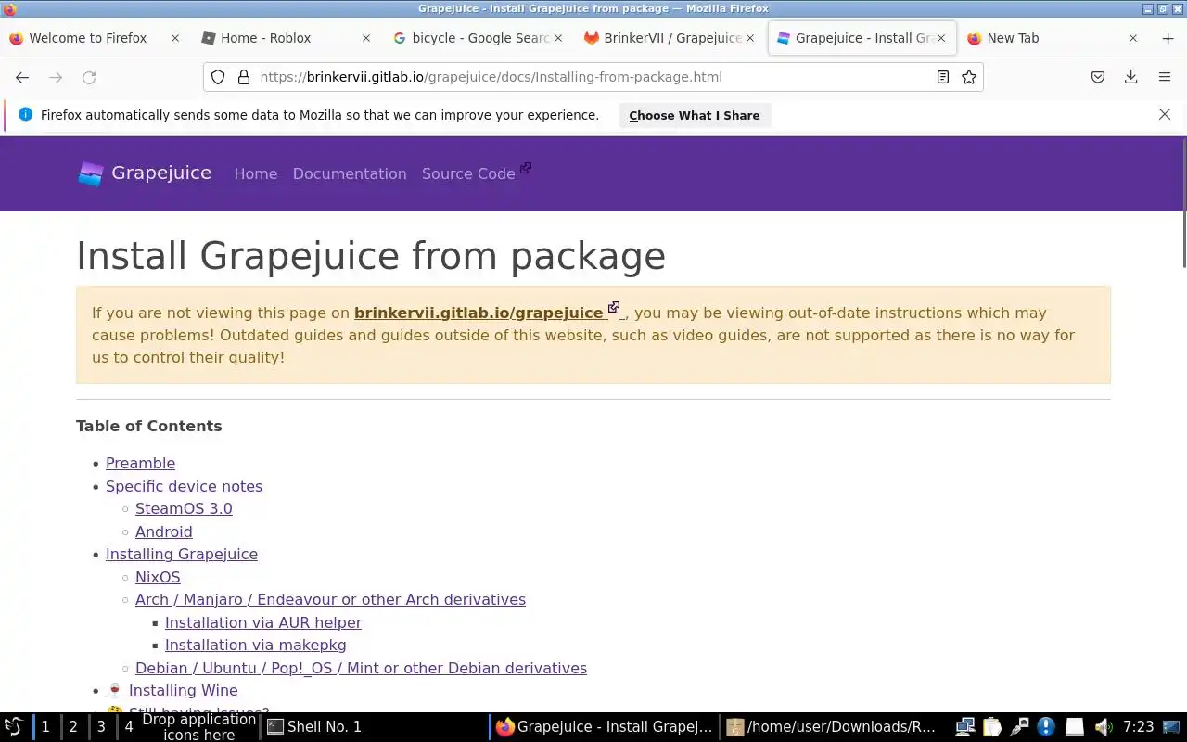
Task: Open Installation via makepkg link
Action: click(256, 645)
